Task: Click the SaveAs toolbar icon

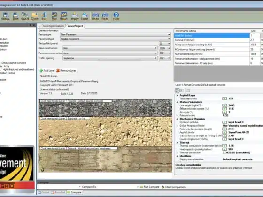Action: point(6,16)
